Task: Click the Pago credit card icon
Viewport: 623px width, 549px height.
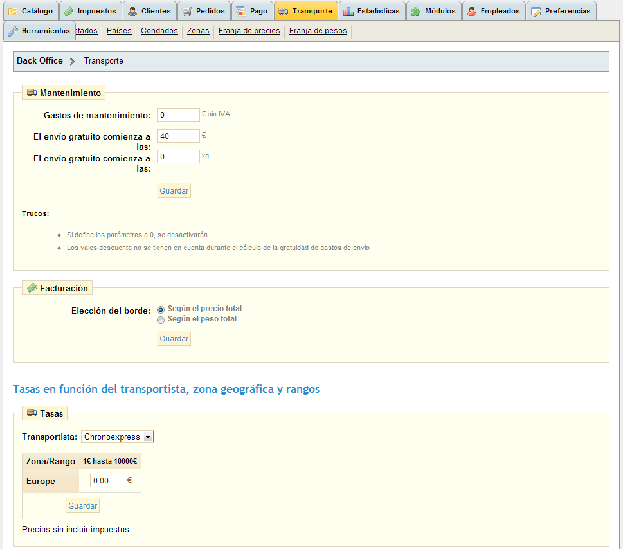Action: [240, 12]
